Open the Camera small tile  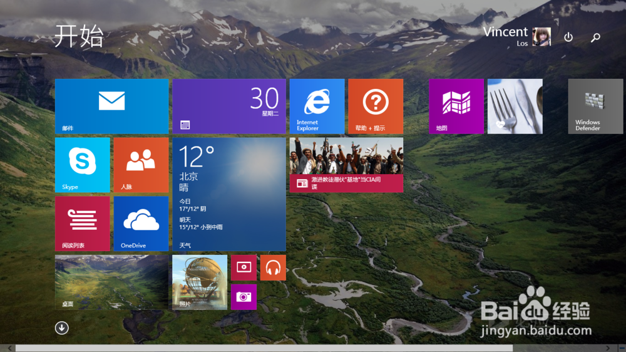[x=244, y=298]
